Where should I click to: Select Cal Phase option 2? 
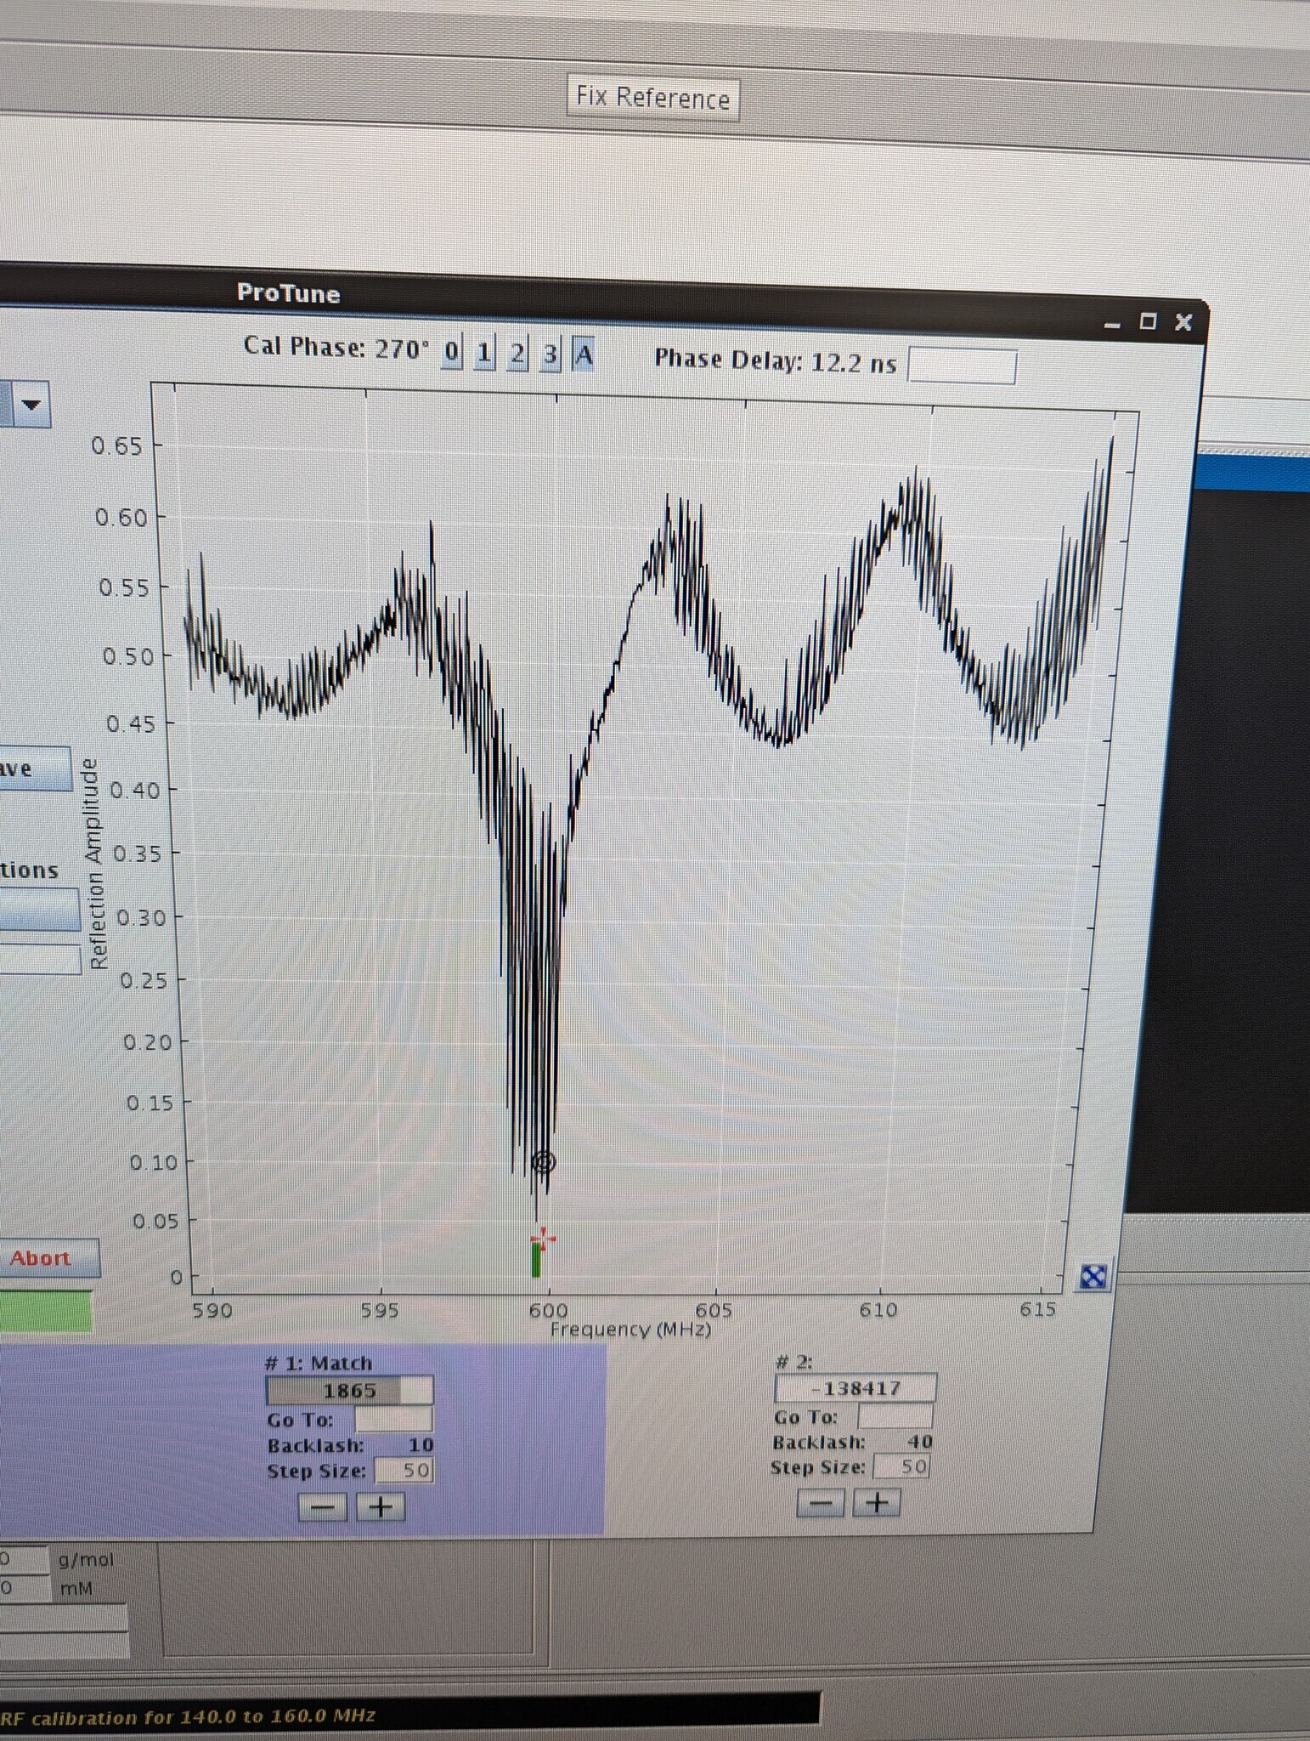coord(517,353)
